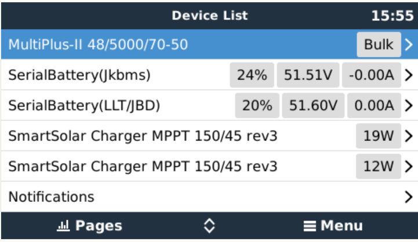Open Notifications row chevron
The width and height of the screenshot is (418, 242).
[x=409, y=197]
